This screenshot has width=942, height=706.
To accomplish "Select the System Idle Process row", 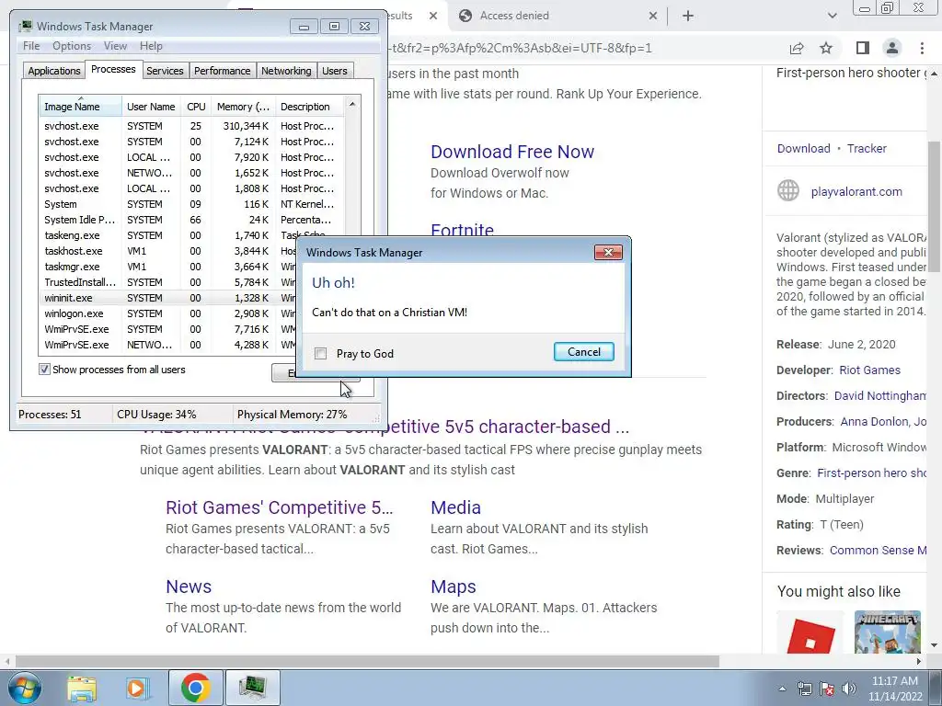I will [x=191, y=220].
